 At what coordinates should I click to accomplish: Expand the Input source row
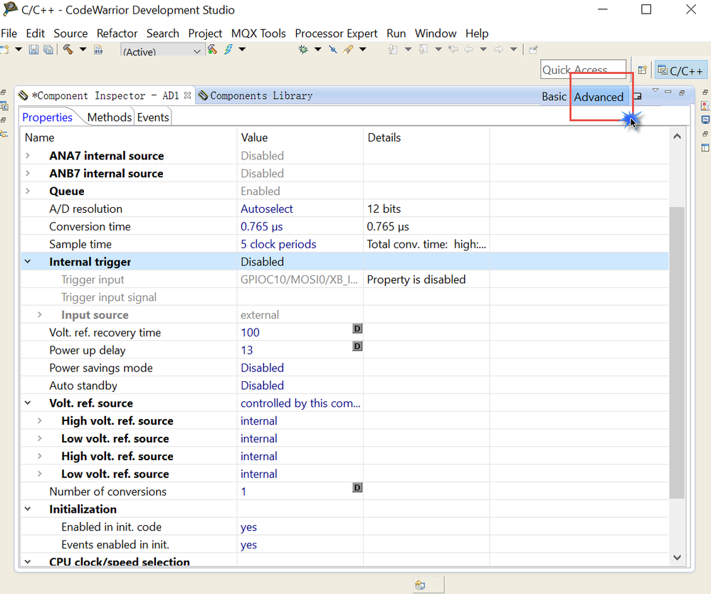(39, 315)
